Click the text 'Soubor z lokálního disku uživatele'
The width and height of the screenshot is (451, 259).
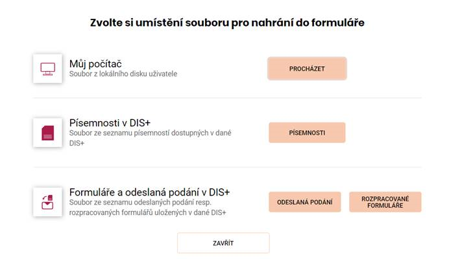(x=123, y=74)
